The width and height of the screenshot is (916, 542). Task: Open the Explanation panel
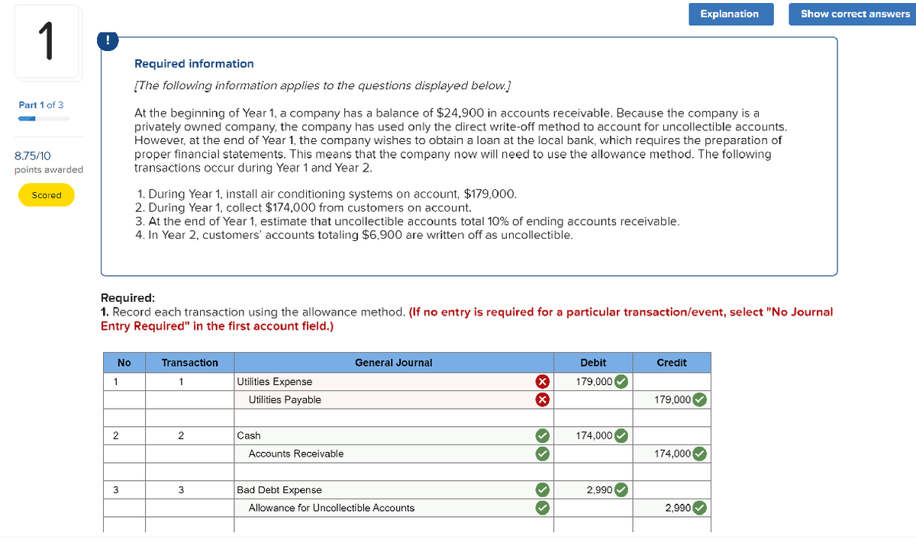point(729,14)
